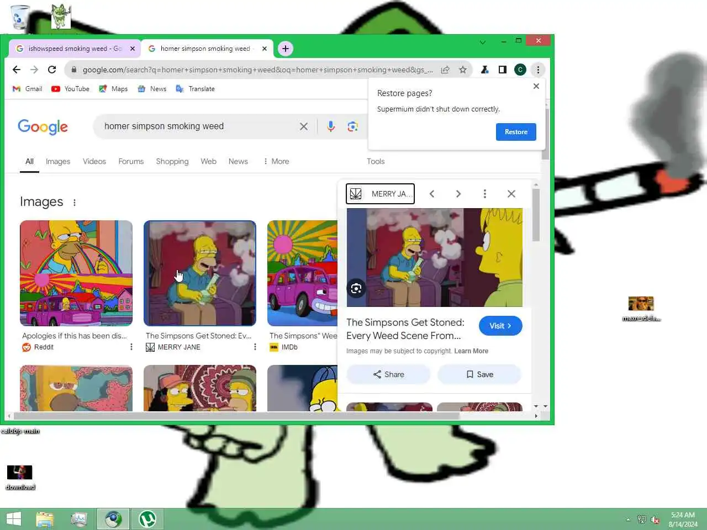707x530 pixels.
Task: Open the Windows Start button
Action: tap(13, 519)
